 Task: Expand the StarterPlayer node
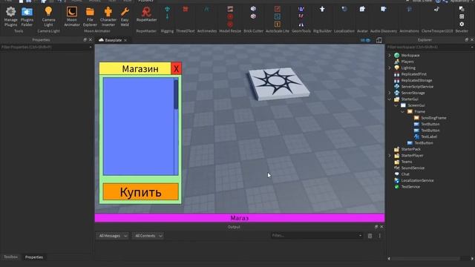[x=390, y=155]
